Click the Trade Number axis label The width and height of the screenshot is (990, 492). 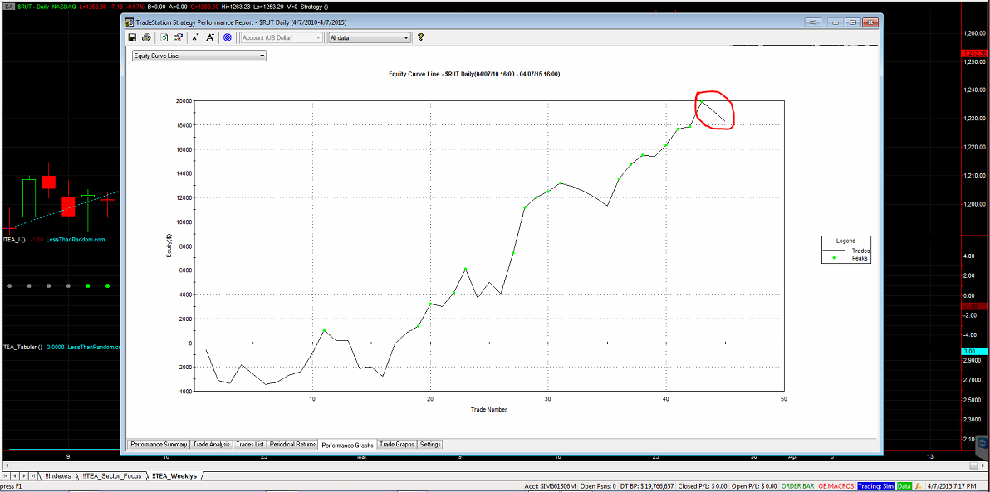(488, 409)
